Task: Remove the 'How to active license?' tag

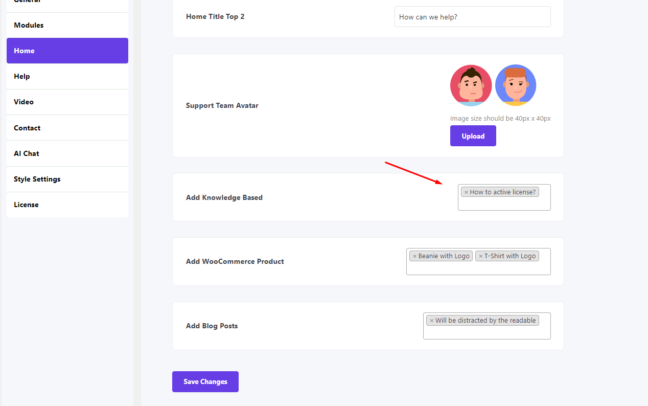Action: pyautogui.click(x=466, y=192)
